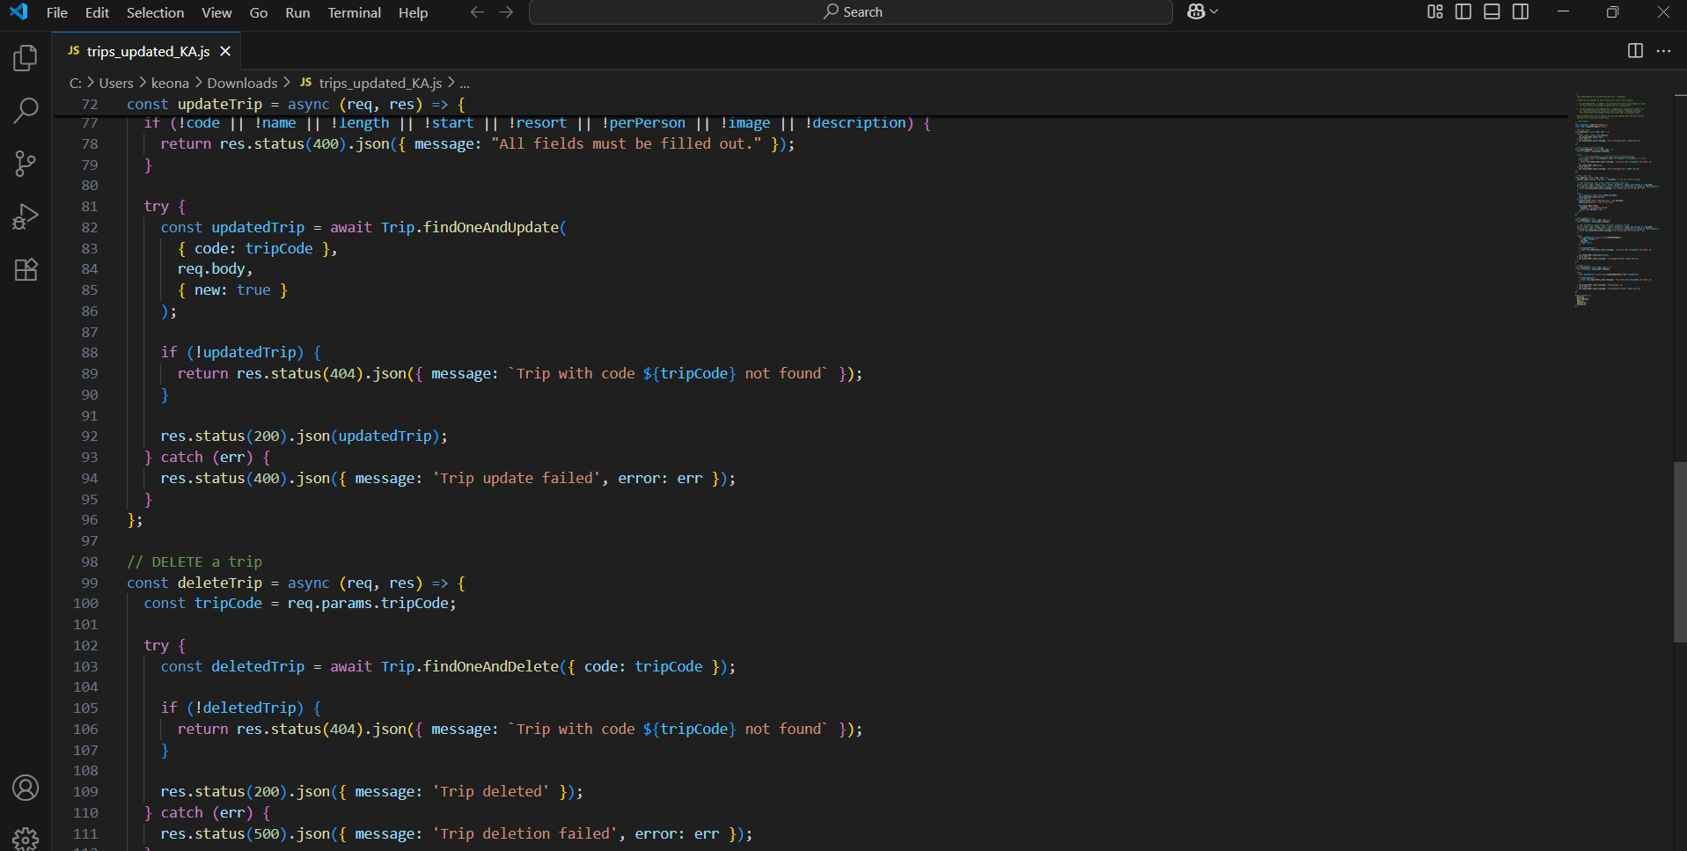The width and height of the screenshot is (1687, 851).
Task: Open the File menu
Action: tap(57, 12)
